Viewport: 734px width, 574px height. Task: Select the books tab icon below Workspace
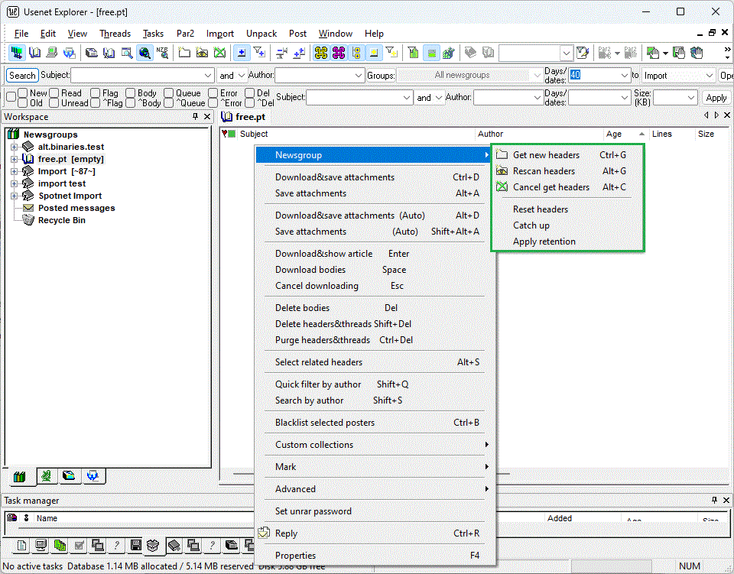pyautogui.click(x=20, y=476)
